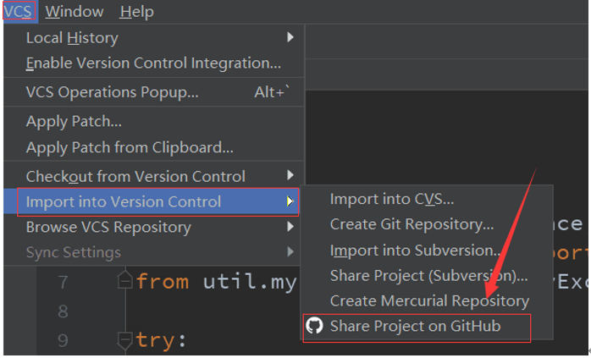The width and height of the screenshot is (591, 358).
Task: Open VCS Operations Popup entry
Action: [112, 91]
